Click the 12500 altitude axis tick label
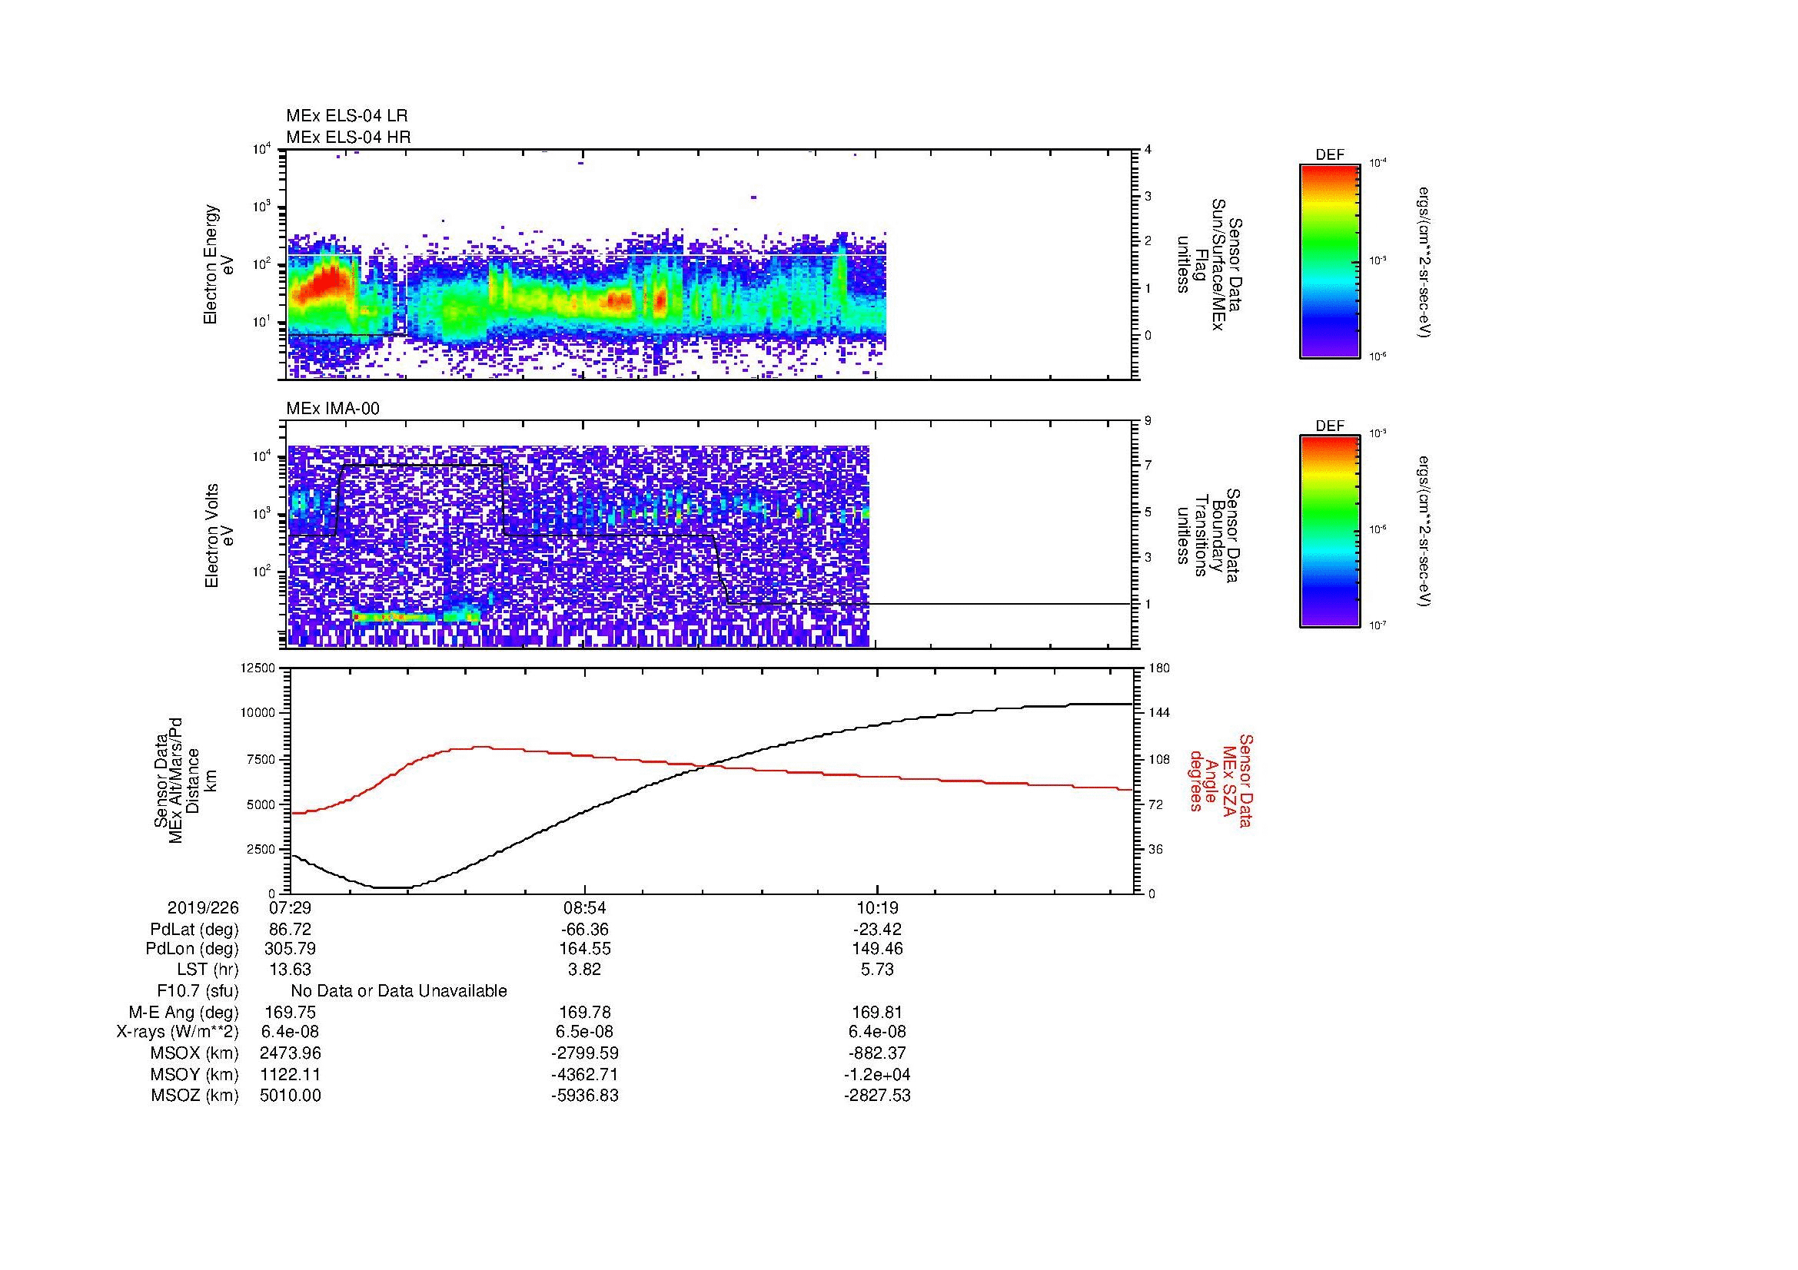 259,668
